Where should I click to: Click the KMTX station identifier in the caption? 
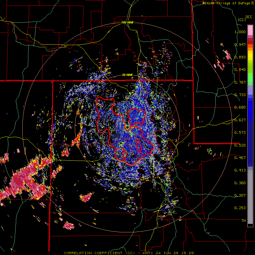148,253
